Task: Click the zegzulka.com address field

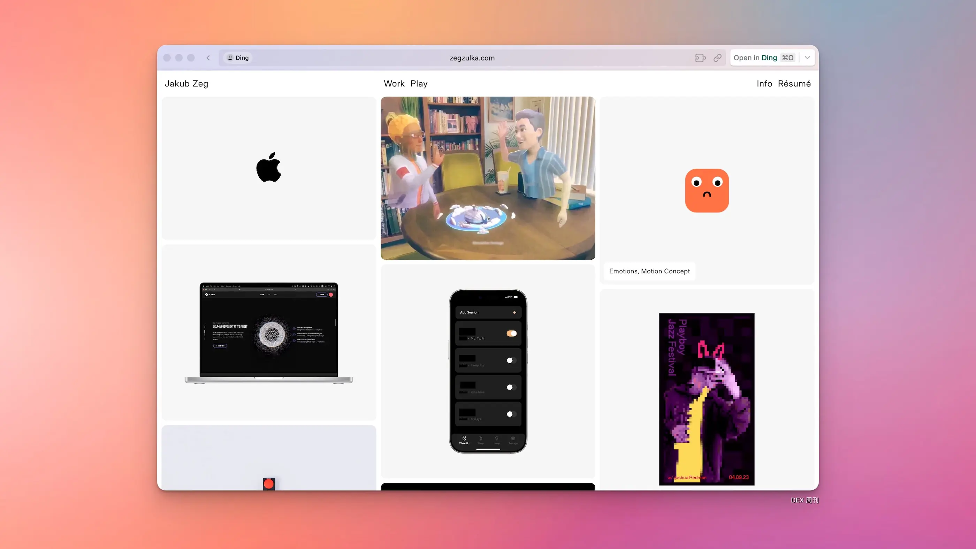Action: tap(472, 58)
